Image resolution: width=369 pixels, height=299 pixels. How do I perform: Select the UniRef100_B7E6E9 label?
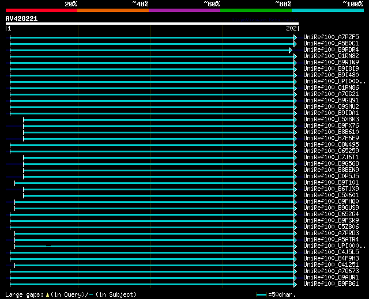[x=331, y=139]
